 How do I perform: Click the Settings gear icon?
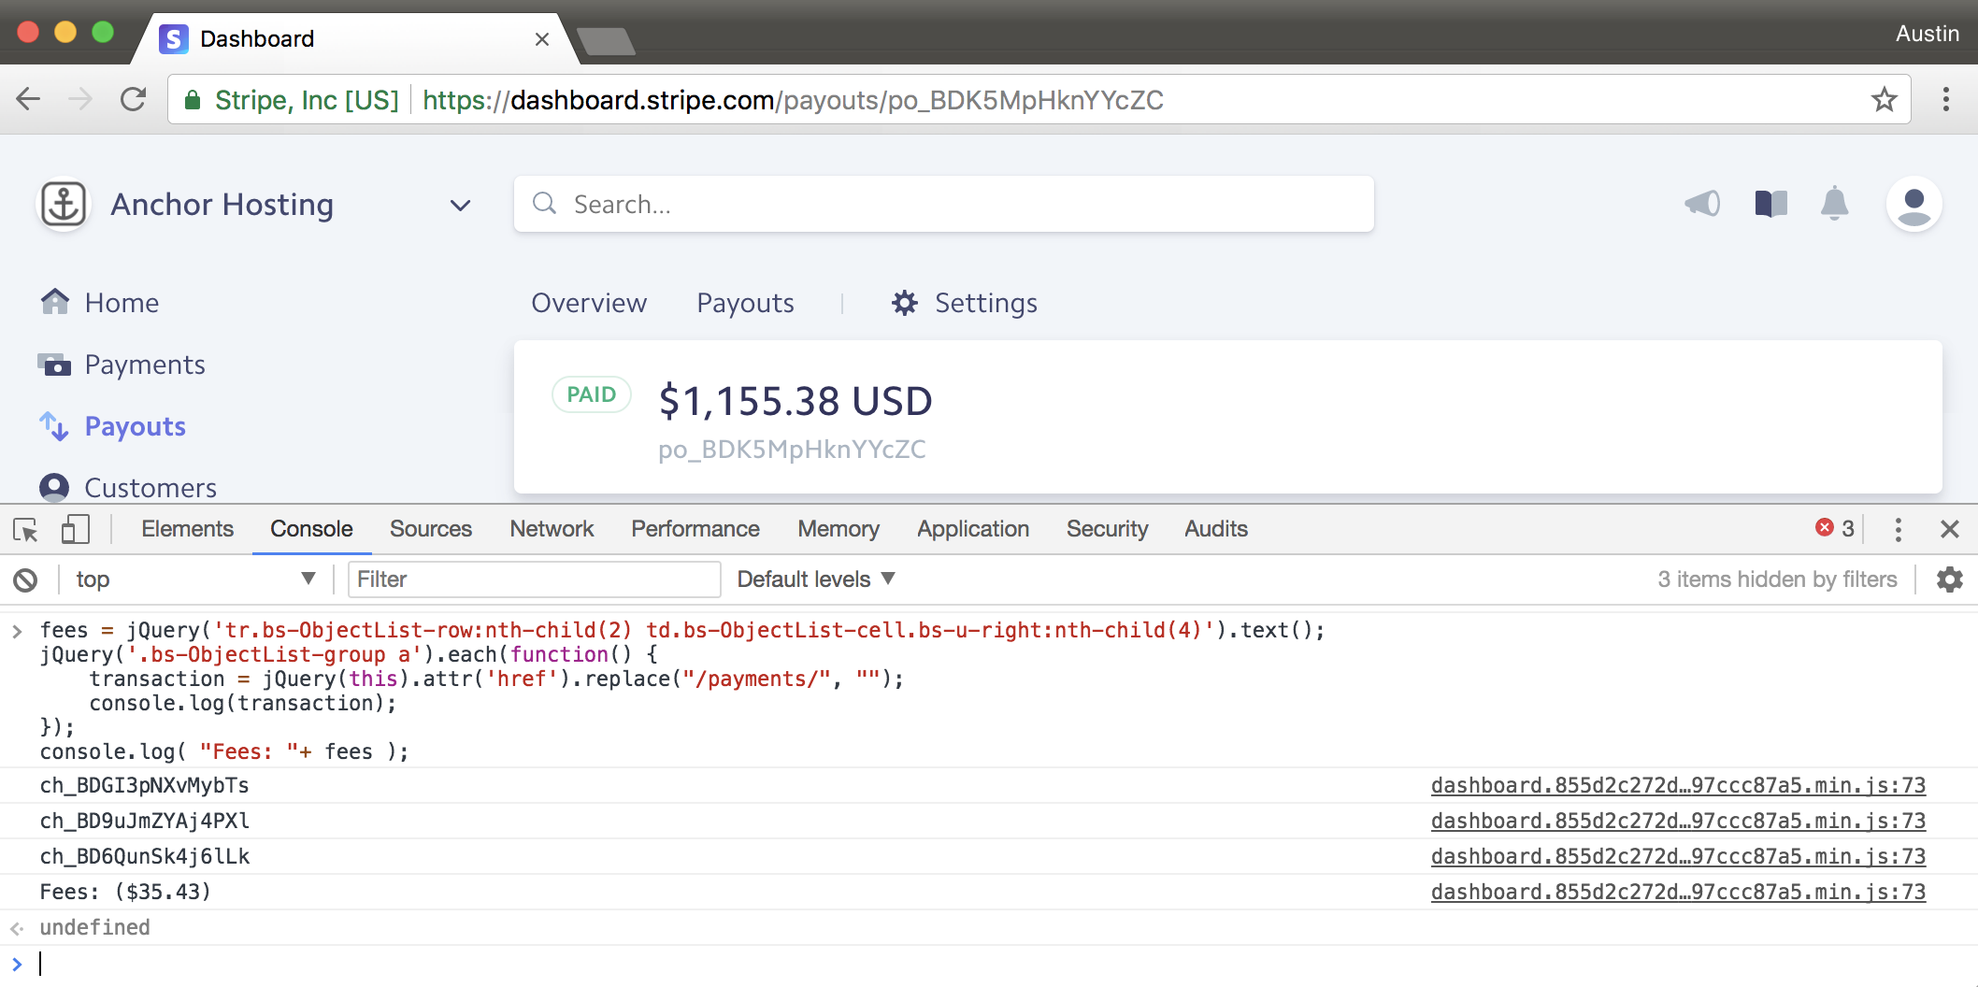click(x=904, y=303)
